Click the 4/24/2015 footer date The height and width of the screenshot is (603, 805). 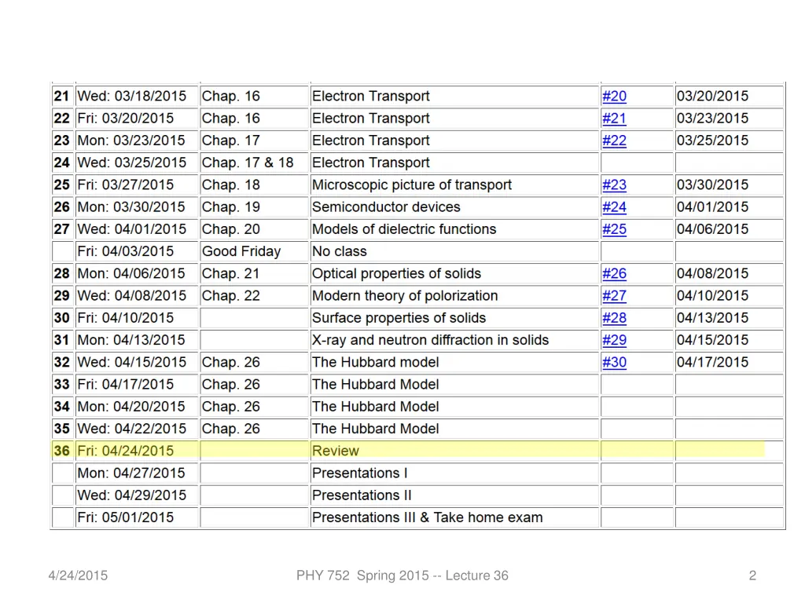(x=77, y=576)
